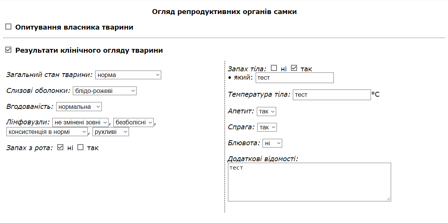
Task: Expand 'Слизові оболонки' dropdown list
Action: 104,91
